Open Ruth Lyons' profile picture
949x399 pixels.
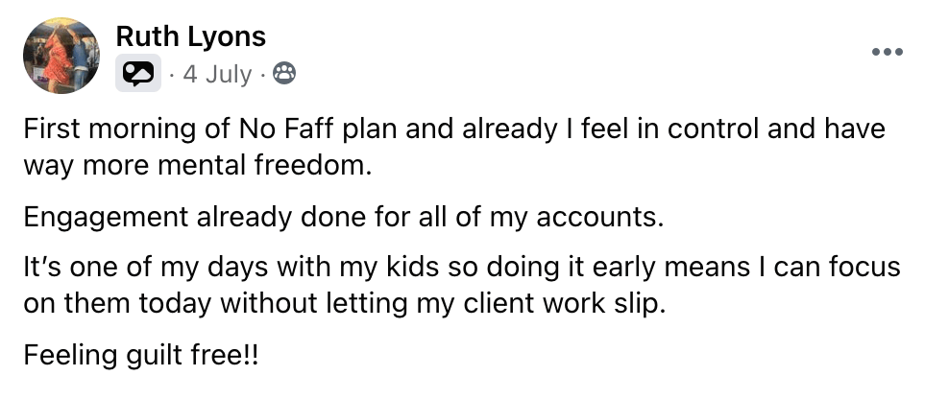61,57
